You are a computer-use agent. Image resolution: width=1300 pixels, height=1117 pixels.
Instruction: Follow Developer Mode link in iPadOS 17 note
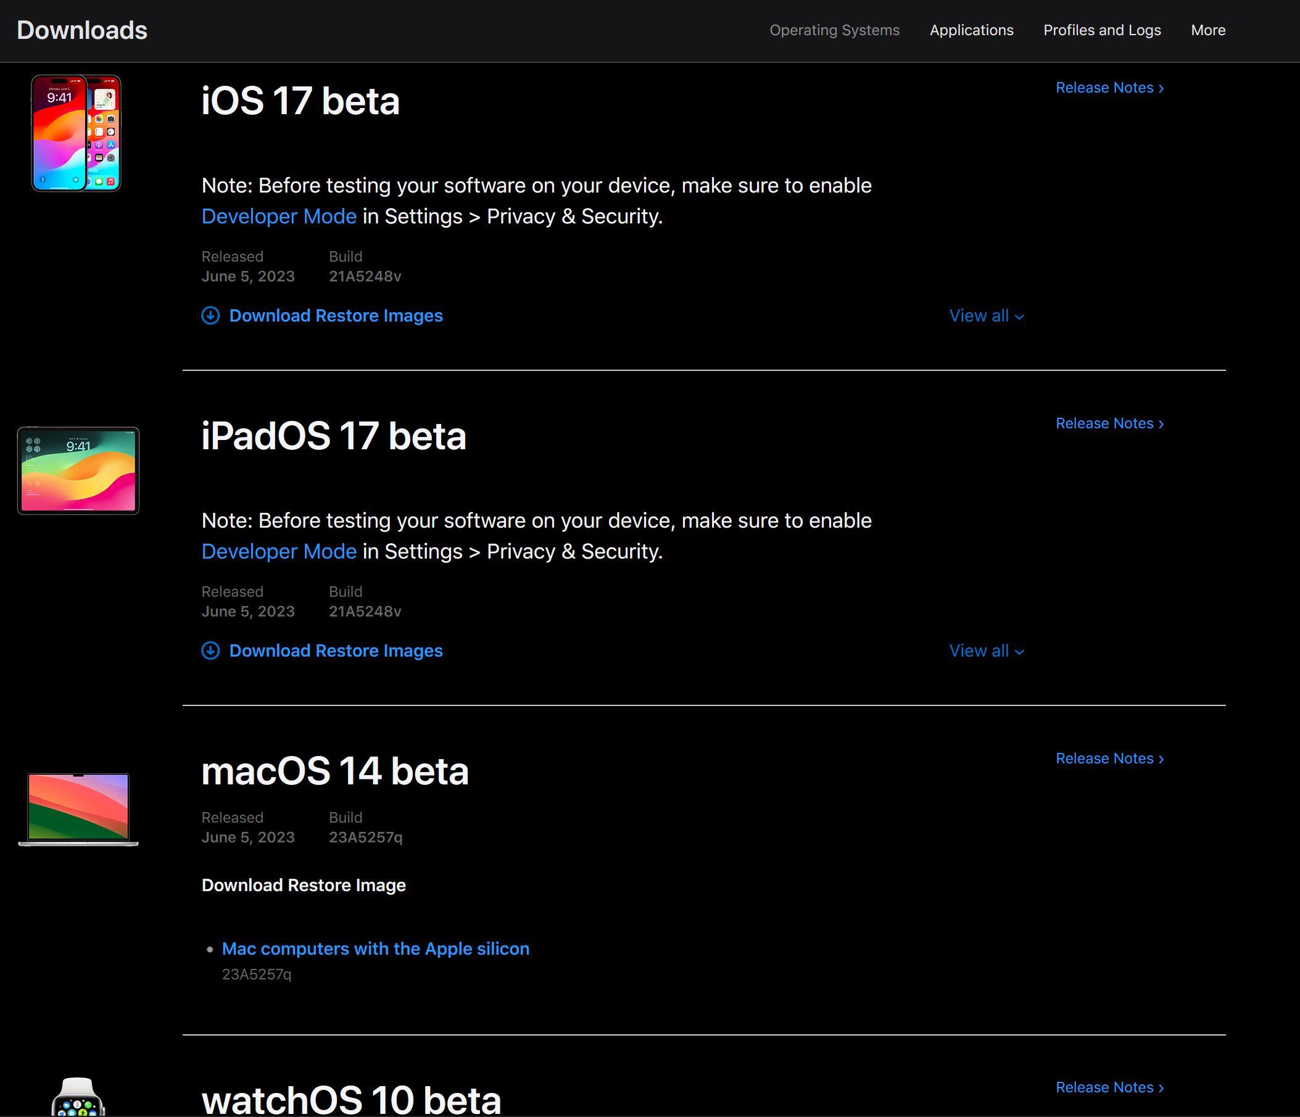[279, 552]
